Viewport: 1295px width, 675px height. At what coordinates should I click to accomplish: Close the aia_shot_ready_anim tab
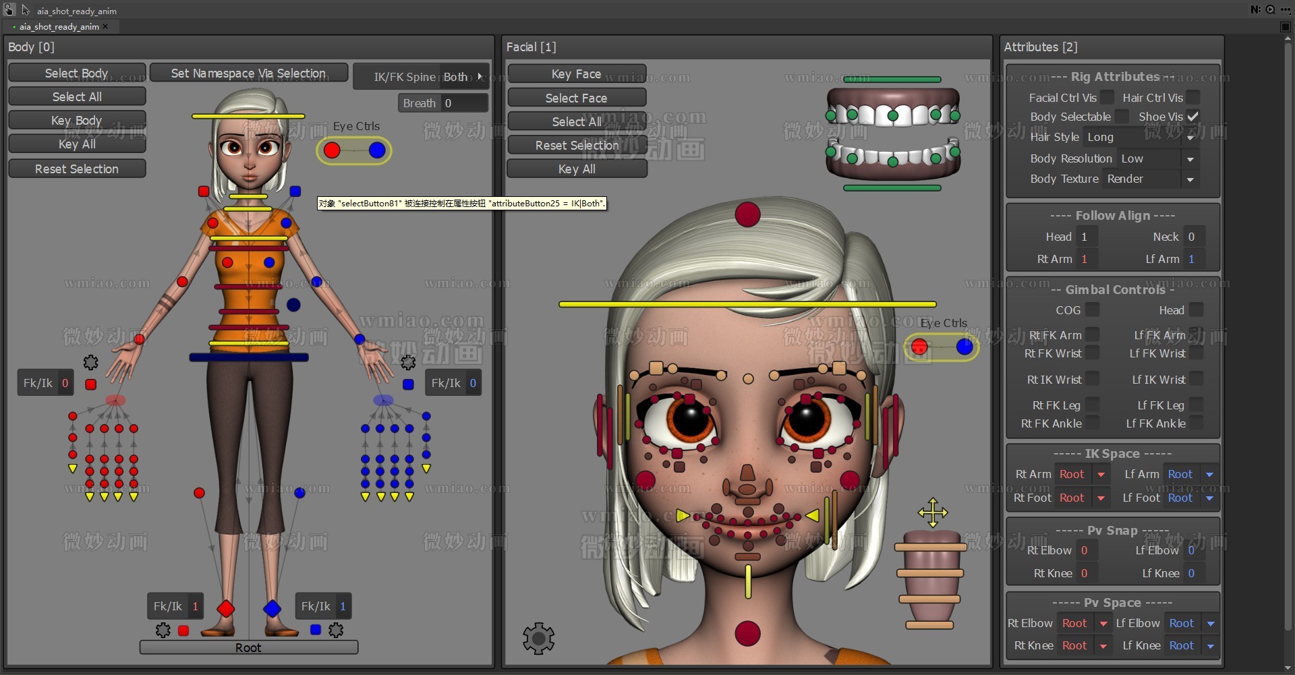pyautogui.click(x=106, y=27)
